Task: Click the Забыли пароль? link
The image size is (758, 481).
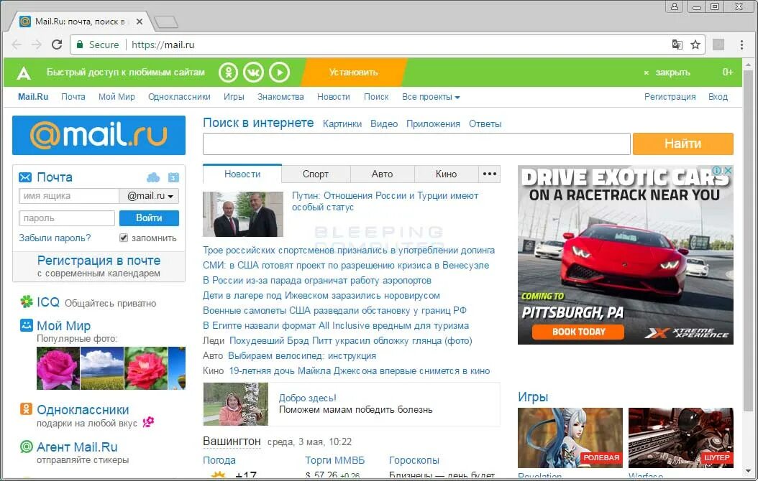Action: click(55, 238)
